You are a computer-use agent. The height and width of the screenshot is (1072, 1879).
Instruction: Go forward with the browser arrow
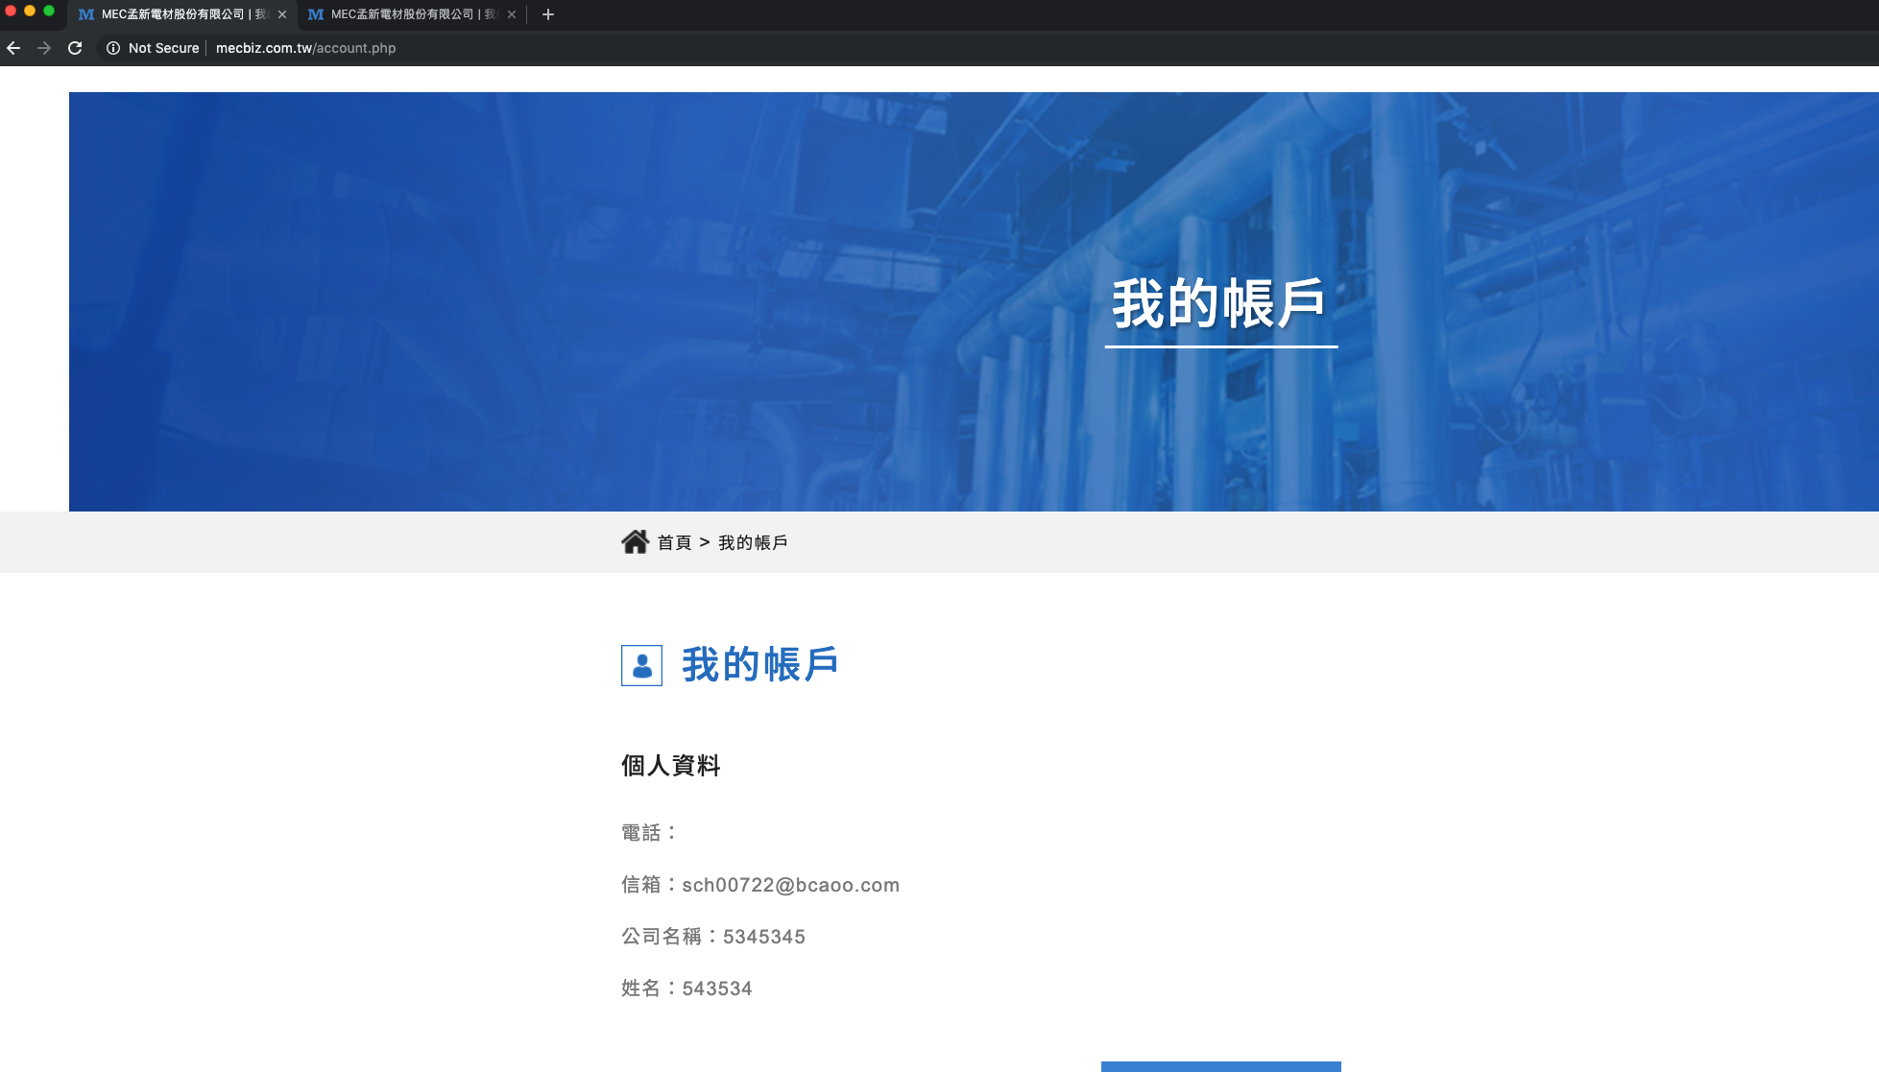tap(44, 48)
